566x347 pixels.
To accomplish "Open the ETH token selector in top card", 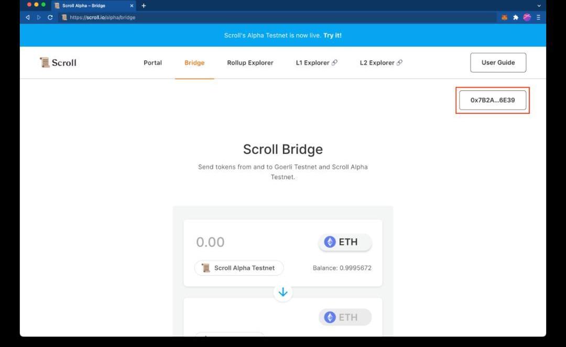I will pyautogui.click(x=345, y=242).
